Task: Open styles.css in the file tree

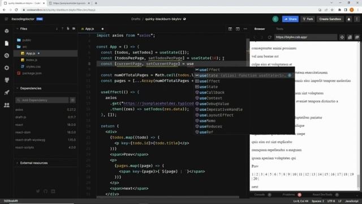Action: 31,67
